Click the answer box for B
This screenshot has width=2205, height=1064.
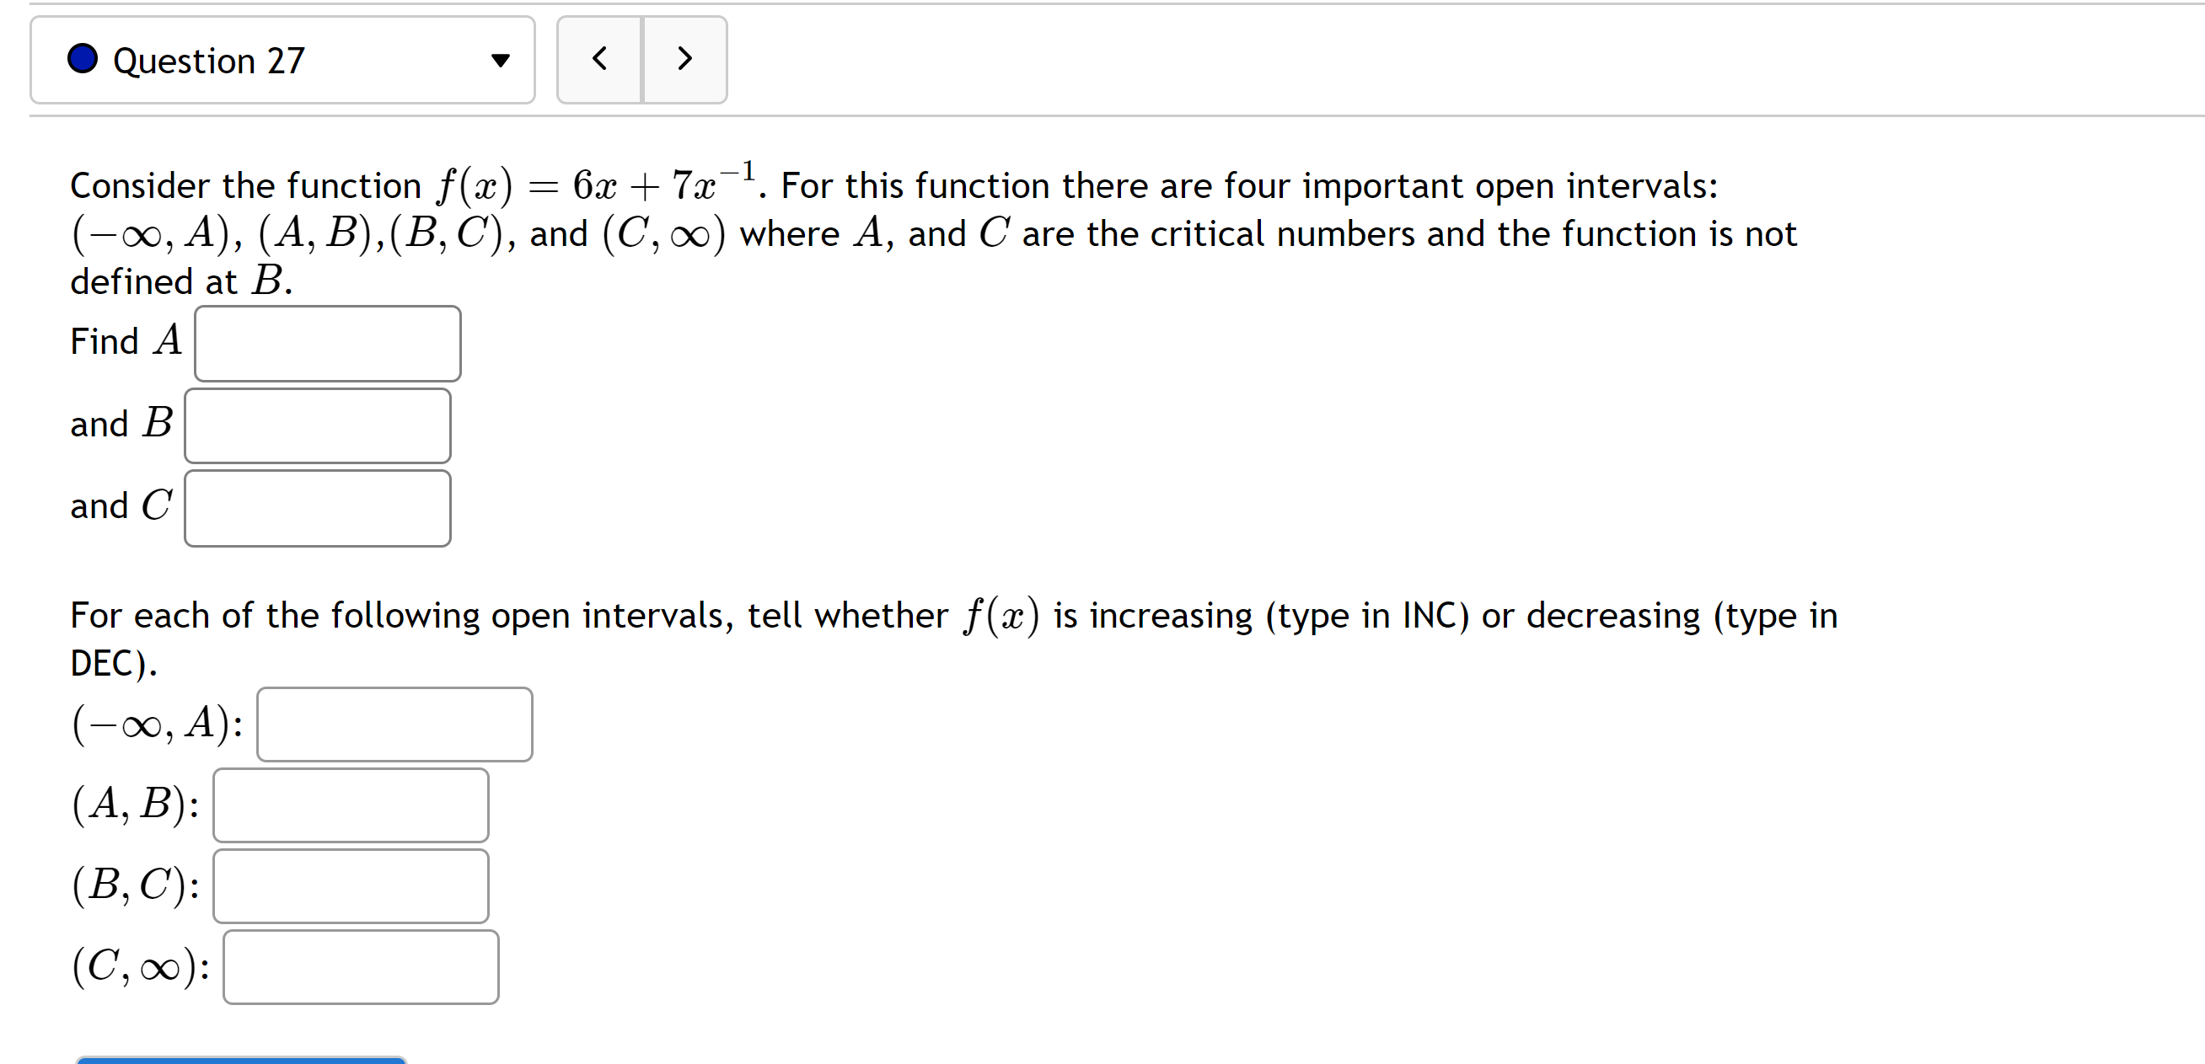point(317,425)
